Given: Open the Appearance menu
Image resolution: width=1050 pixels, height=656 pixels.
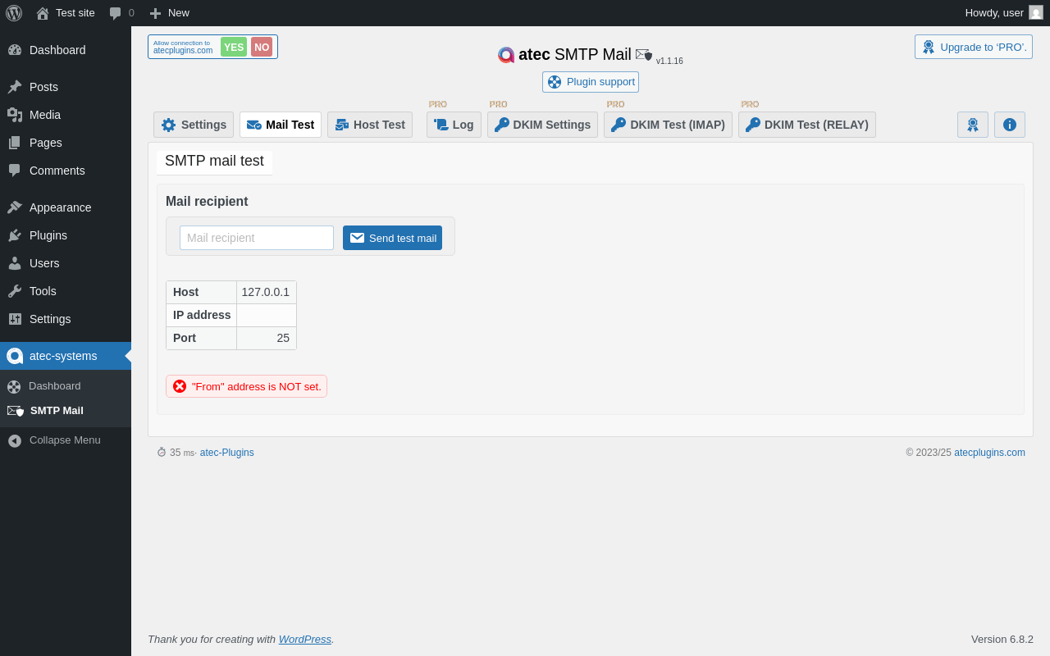Looking at the screenshot, I should click(x=66, y=207).
